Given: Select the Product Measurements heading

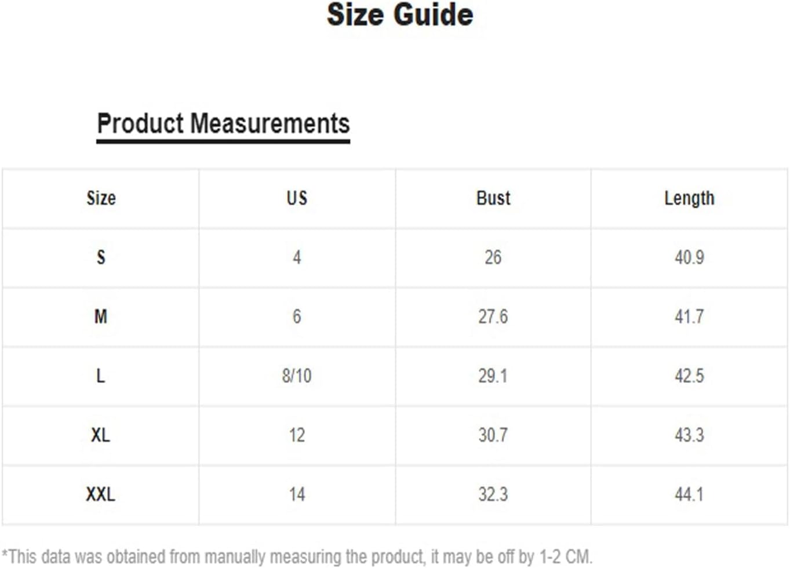Looking at the screenshot, I should tap(223, 123).
